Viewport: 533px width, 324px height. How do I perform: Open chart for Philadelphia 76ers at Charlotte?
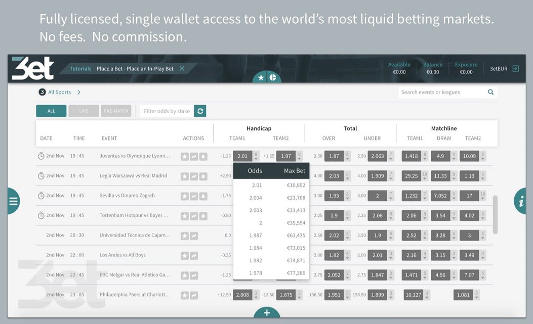194,295
